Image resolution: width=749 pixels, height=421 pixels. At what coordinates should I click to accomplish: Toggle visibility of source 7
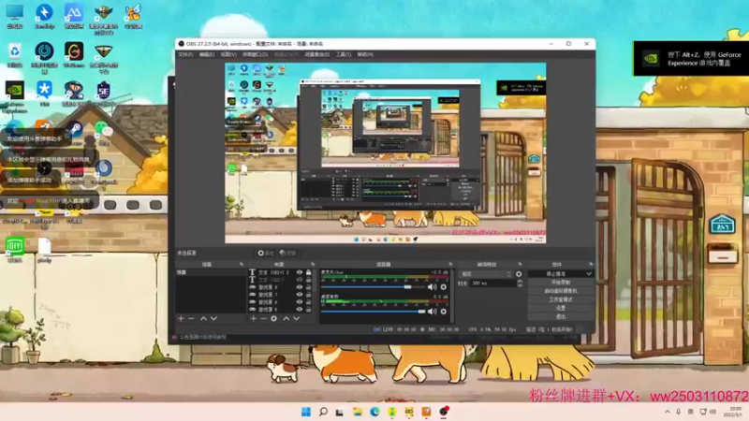(x=300, y=295)
